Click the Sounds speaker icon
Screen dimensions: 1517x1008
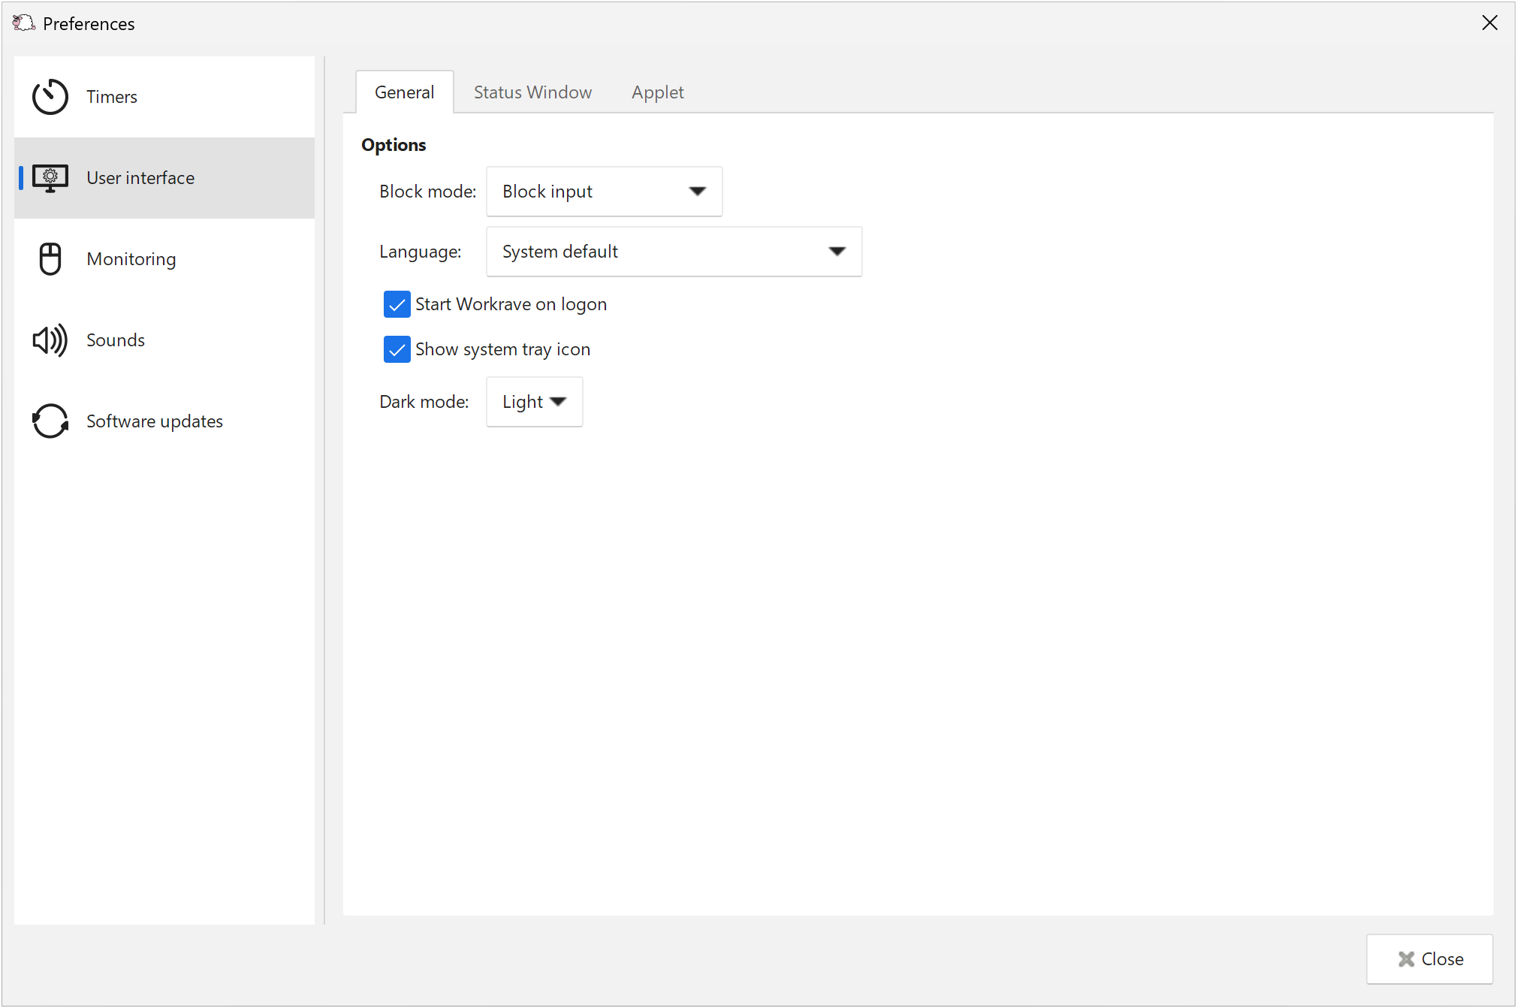point(50,340)
